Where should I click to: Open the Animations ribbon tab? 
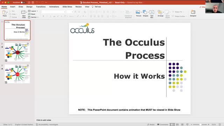(54, 7)
